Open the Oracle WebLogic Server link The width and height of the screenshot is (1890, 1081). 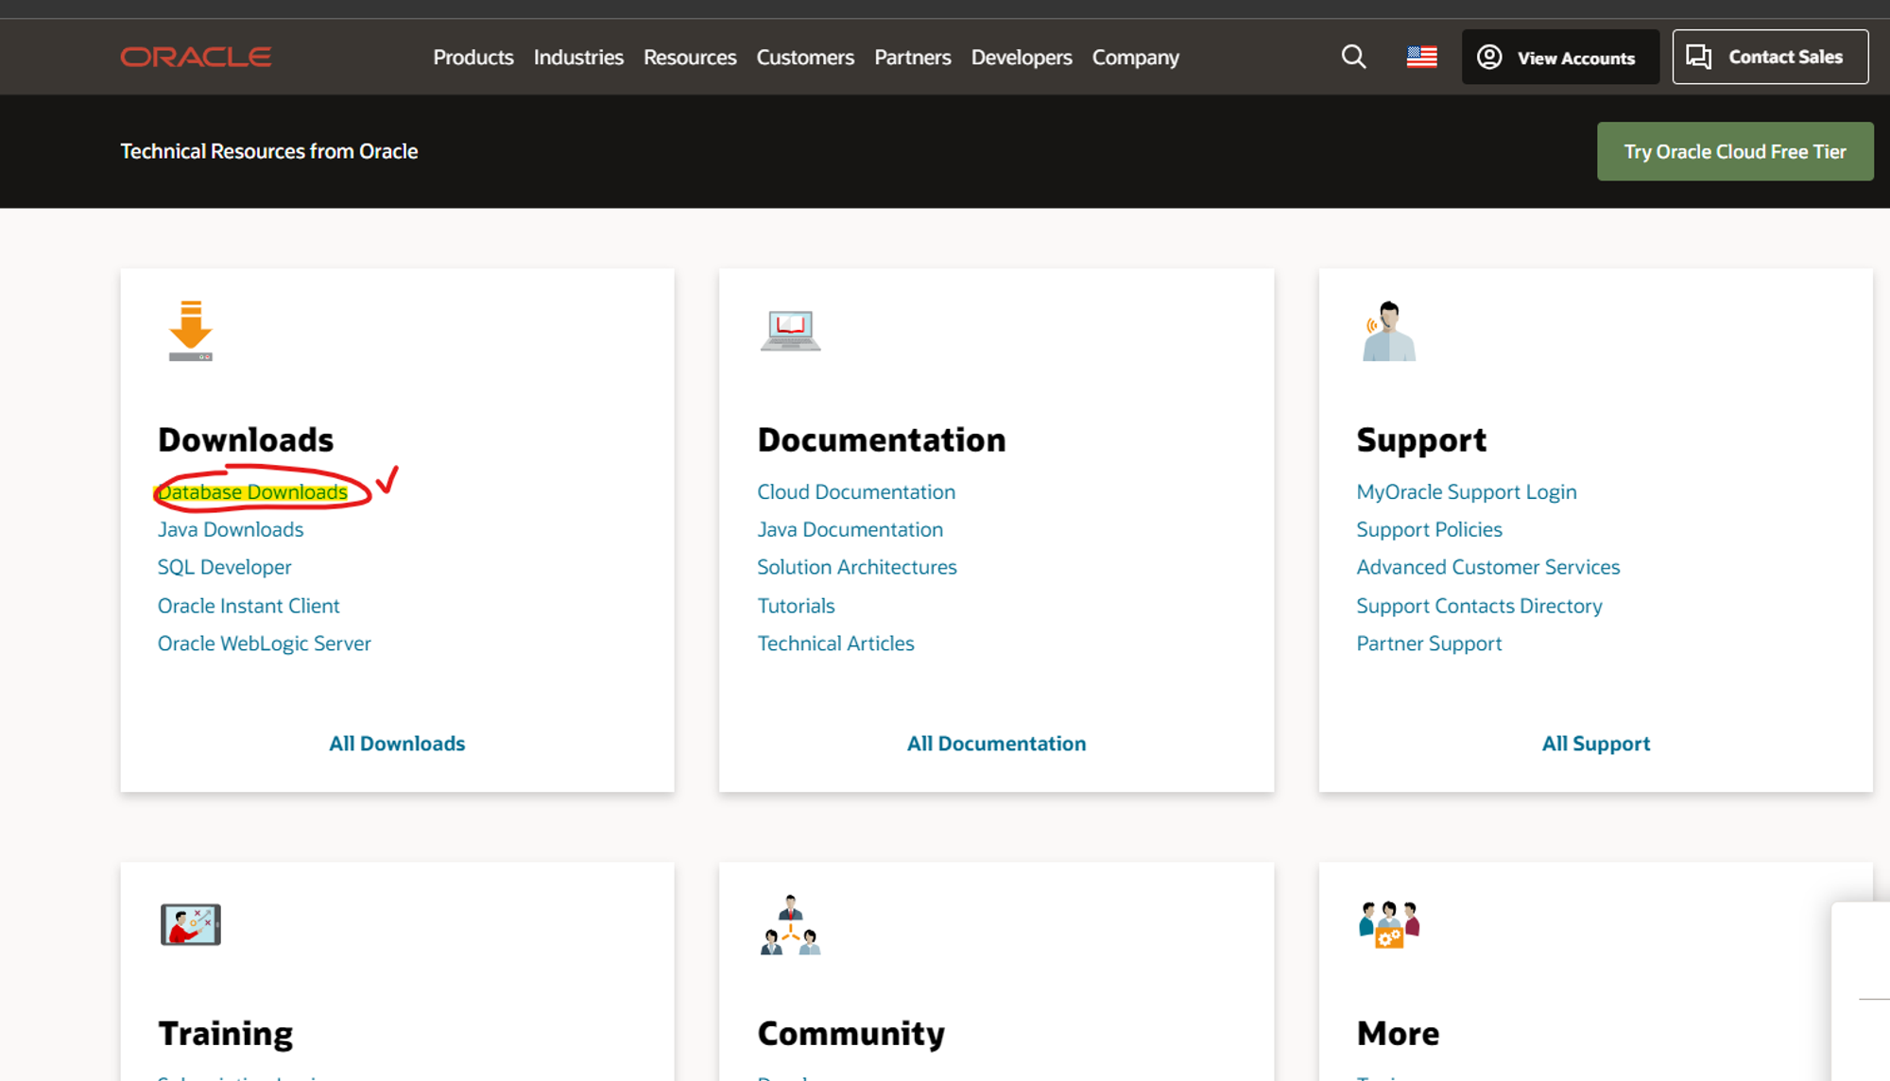pyautogui.click(x=265, y=643)
